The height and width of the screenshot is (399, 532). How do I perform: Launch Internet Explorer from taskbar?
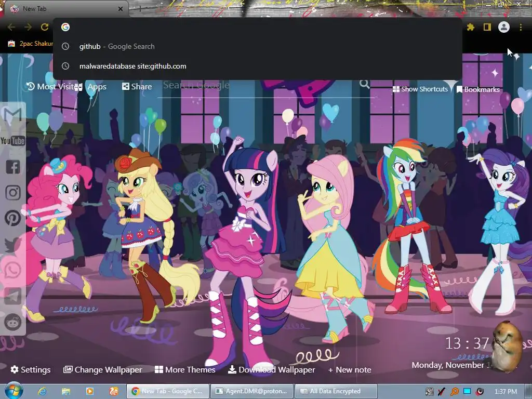(42, 391)
